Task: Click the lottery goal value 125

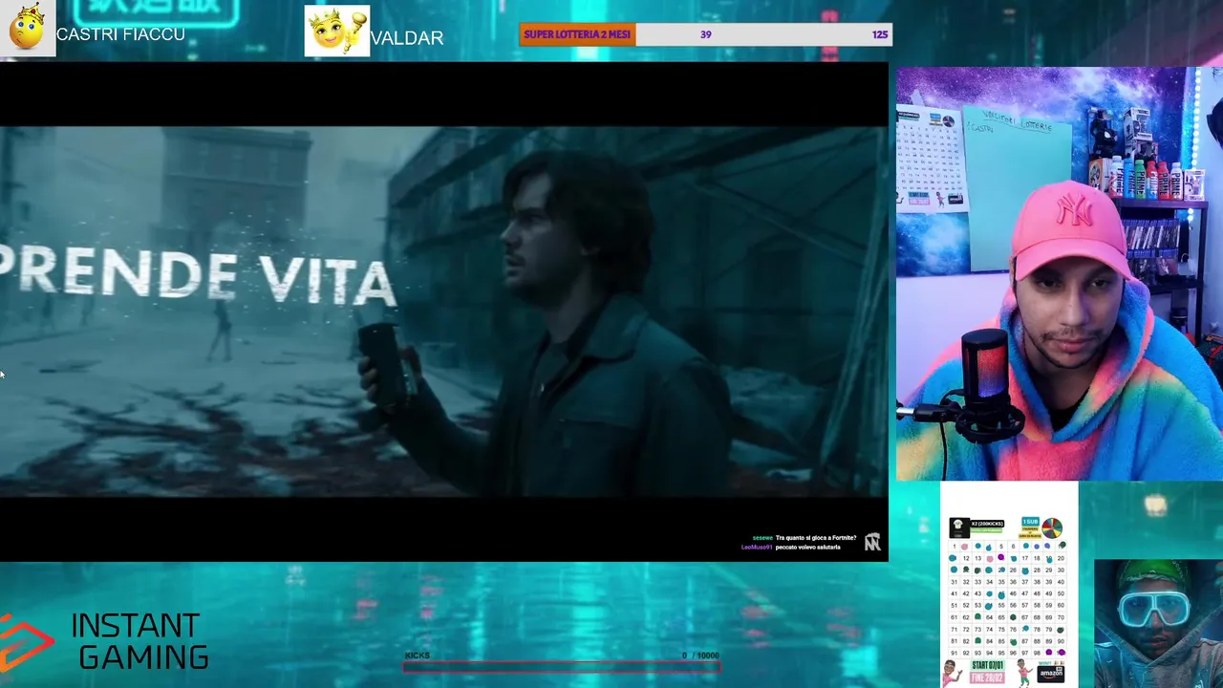Action: tap(880, 34)
